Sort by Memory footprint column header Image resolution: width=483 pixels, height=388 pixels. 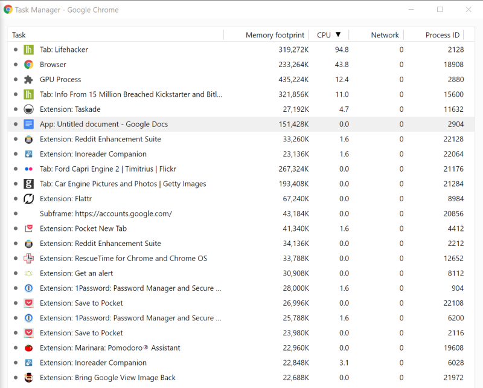pyautogui.click(x=275, y=35)
